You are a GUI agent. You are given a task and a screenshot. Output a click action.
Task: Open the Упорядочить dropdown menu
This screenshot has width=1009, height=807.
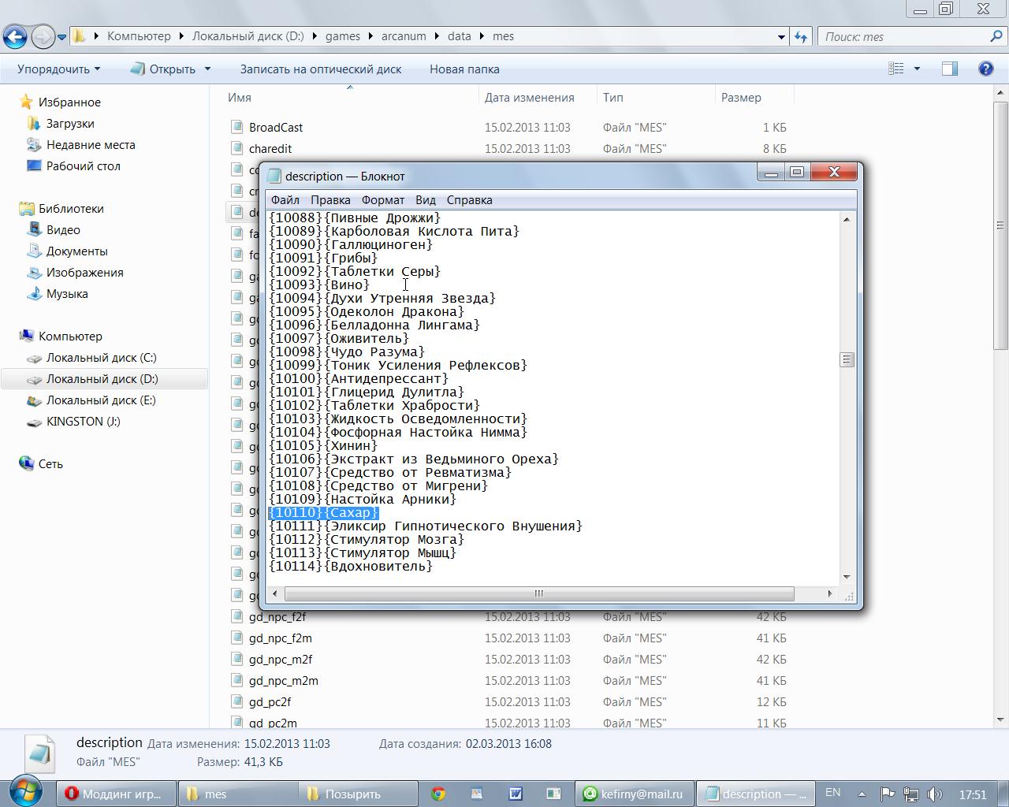point(59,69)
